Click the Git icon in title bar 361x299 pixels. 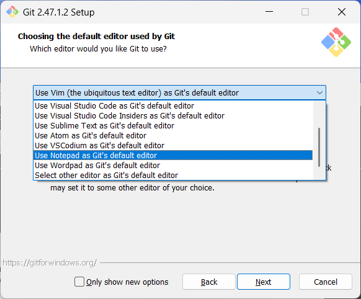12,12
